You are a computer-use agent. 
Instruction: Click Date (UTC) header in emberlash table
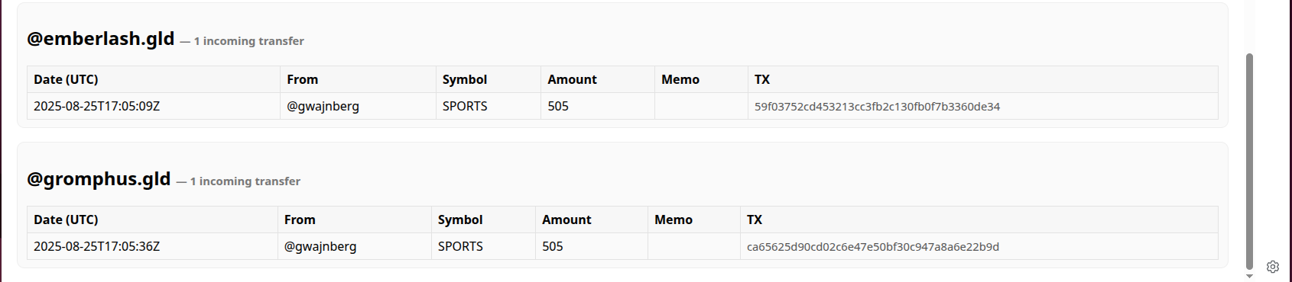pos(66,79)
